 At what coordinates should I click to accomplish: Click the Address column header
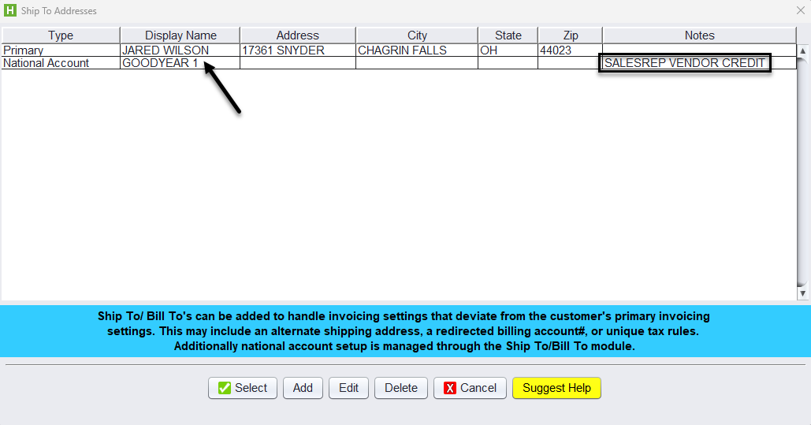tap(298, 35)
